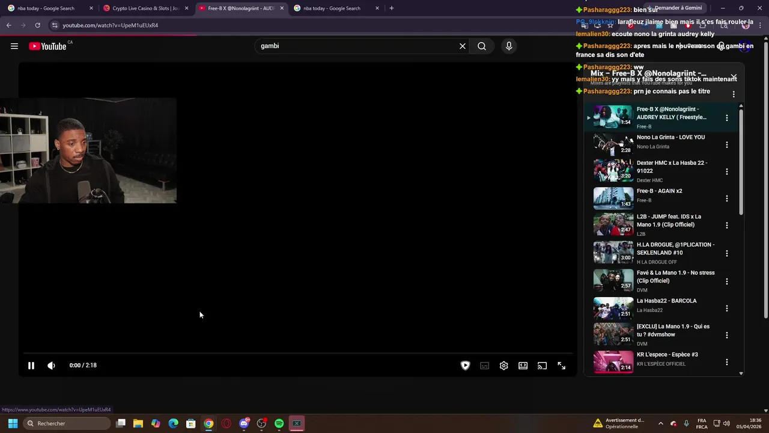Click the taskbar Rechercher search box
This screenshot has width=769, height=433.
(x=67, y=423)
